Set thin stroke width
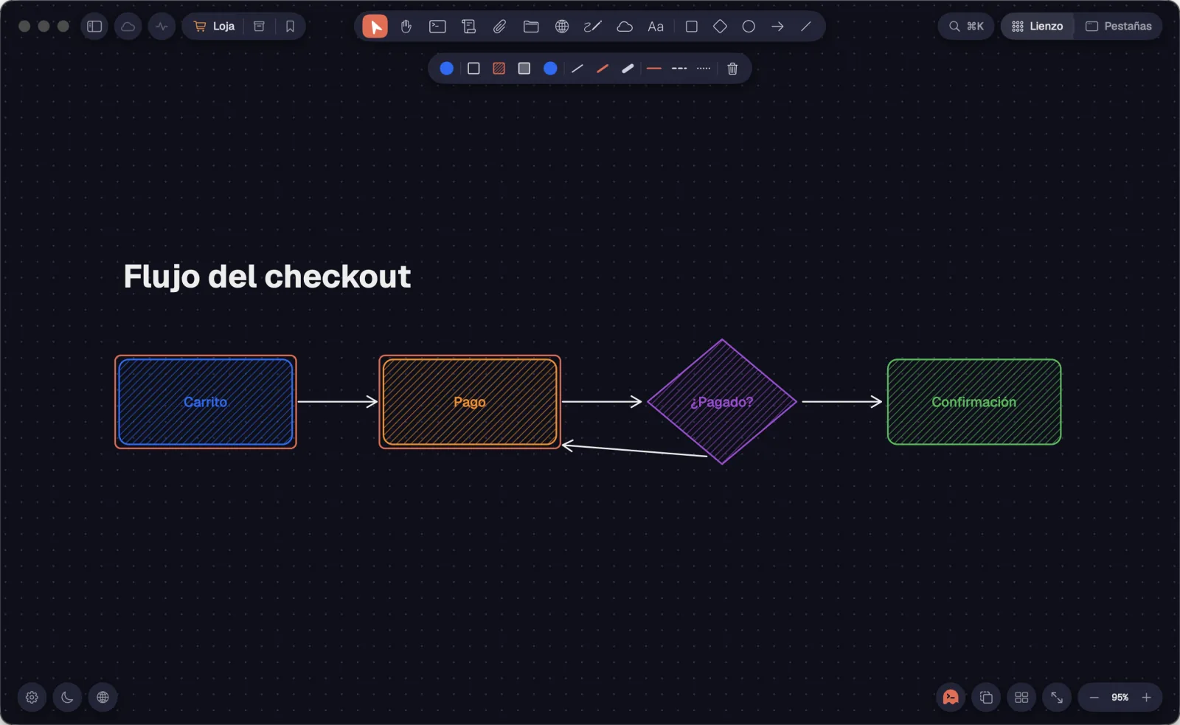 (x=577, y=69)
